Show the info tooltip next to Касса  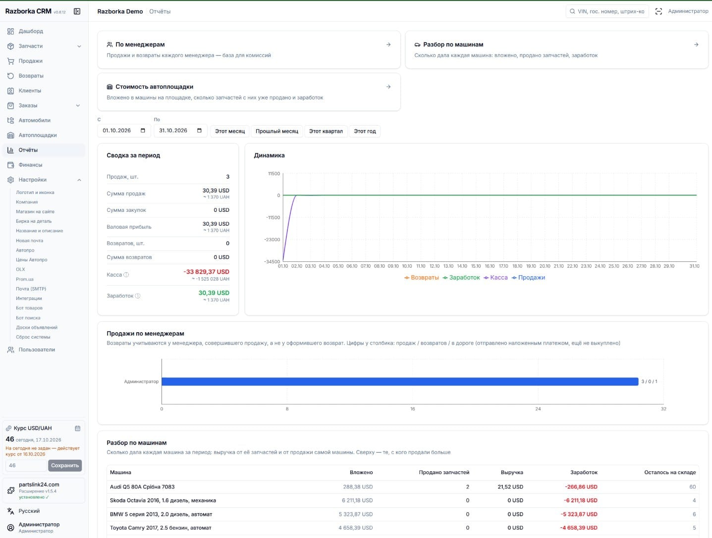point(126,275)
